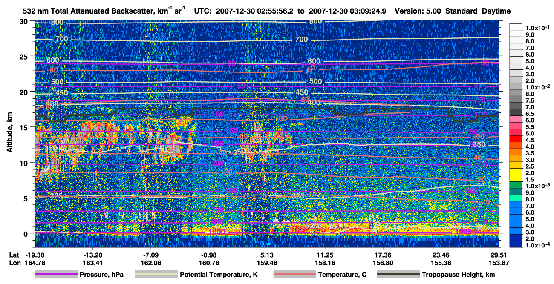Click the latitude value 17.36
The image size is (554, 284).
[383, 254]
